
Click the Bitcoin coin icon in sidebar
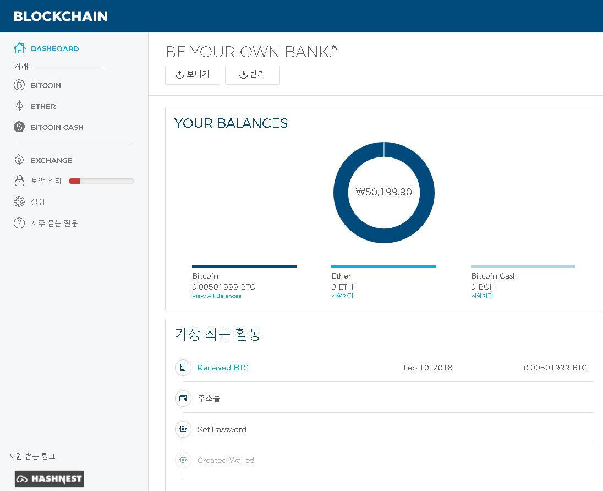(x=19, y=85)
